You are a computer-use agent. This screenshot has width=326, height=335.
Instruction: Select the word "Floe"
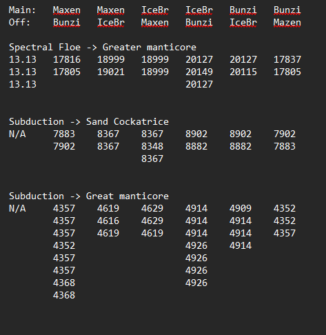[x=70, y=48]
